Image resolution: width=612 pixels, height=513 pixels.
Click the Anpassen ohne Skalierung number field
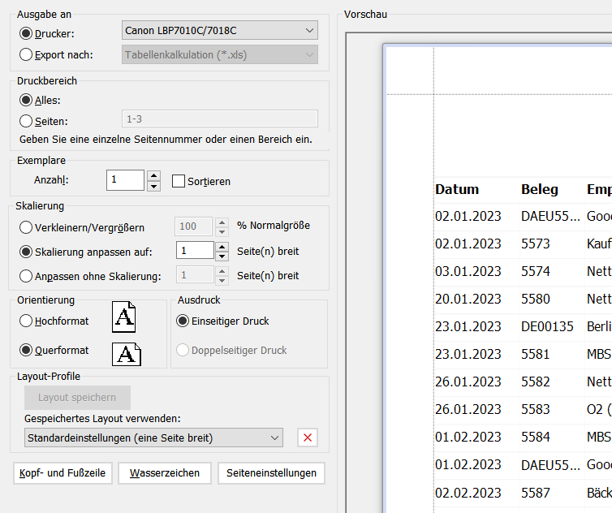pos(195,275)
